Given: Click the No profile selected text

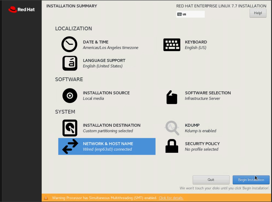Looking at the screenshot, I should [202, 149].
